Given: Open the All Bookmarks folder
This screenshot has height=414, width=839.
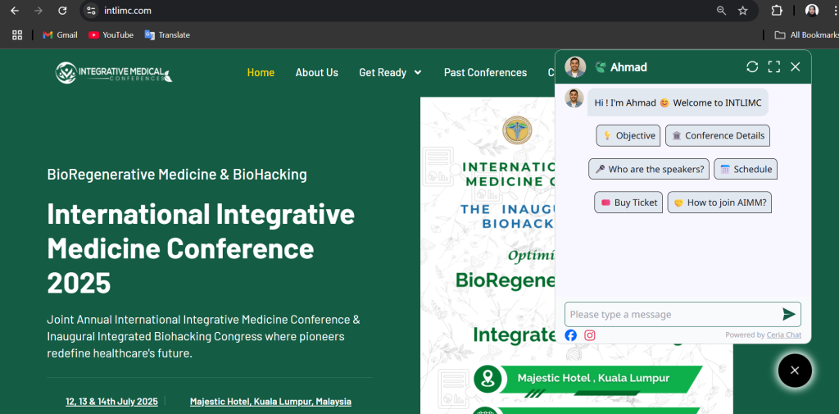Looking at the screenshot, I should [x=806, y=34].
